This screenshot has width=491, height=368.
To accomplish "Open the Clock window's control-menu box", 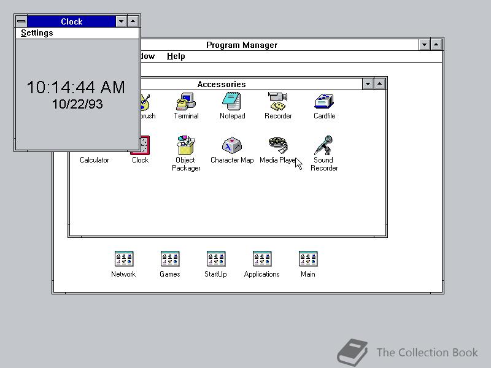I will point(20,21).
